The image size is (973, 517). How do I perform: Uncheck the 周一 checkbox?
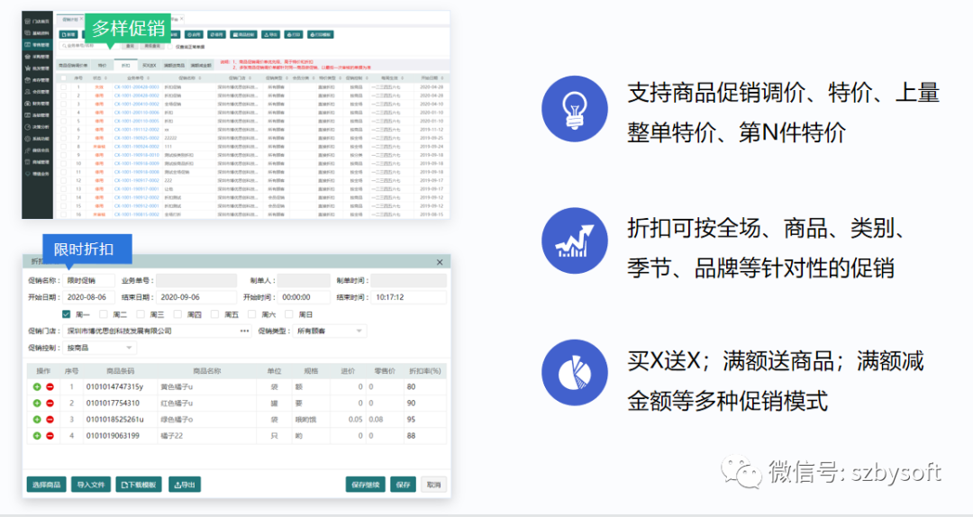[x=66, y=314]
